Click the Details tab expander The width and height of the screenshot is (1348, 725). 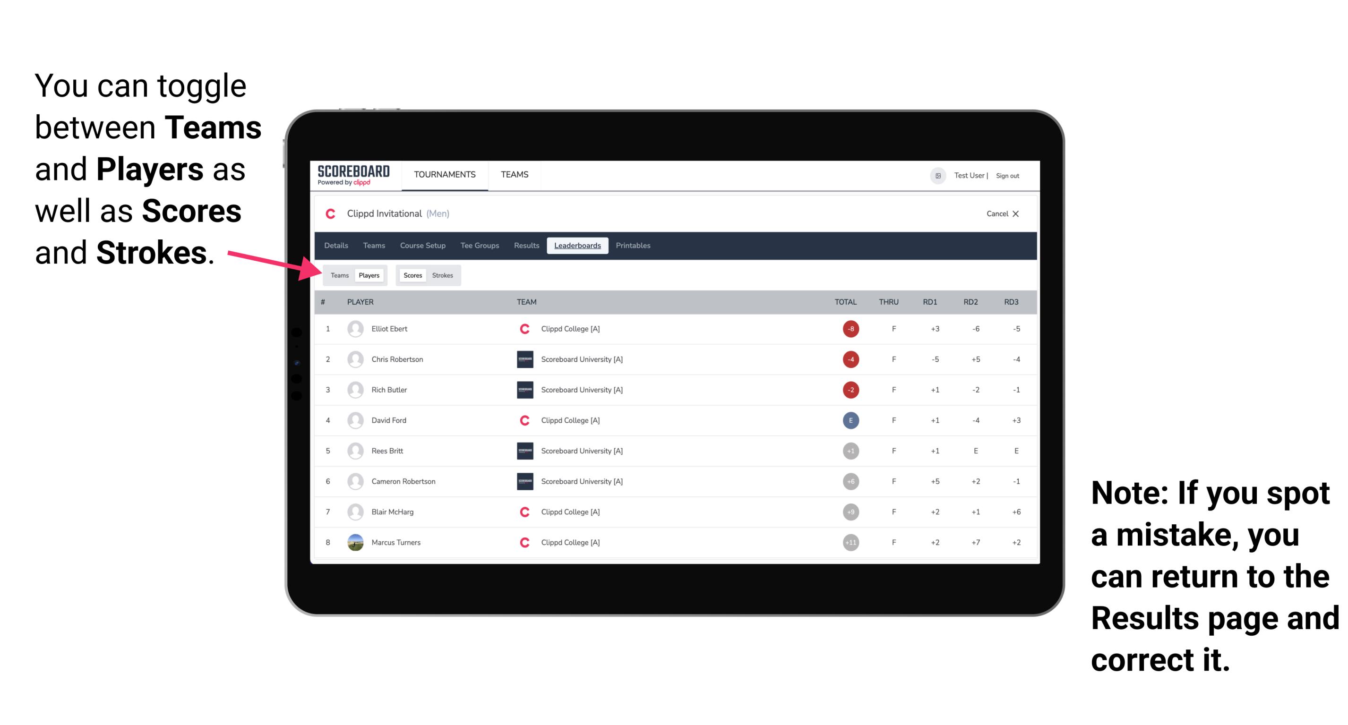336,246
